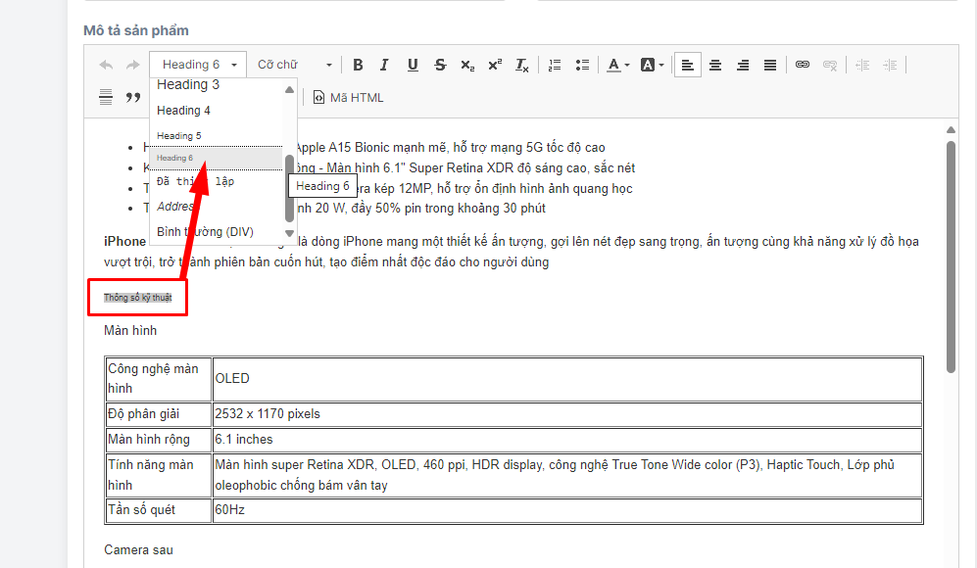This screenshot has width=977, height=568.
Task: Toggle Bold formatting
Action: coord(358,65)
